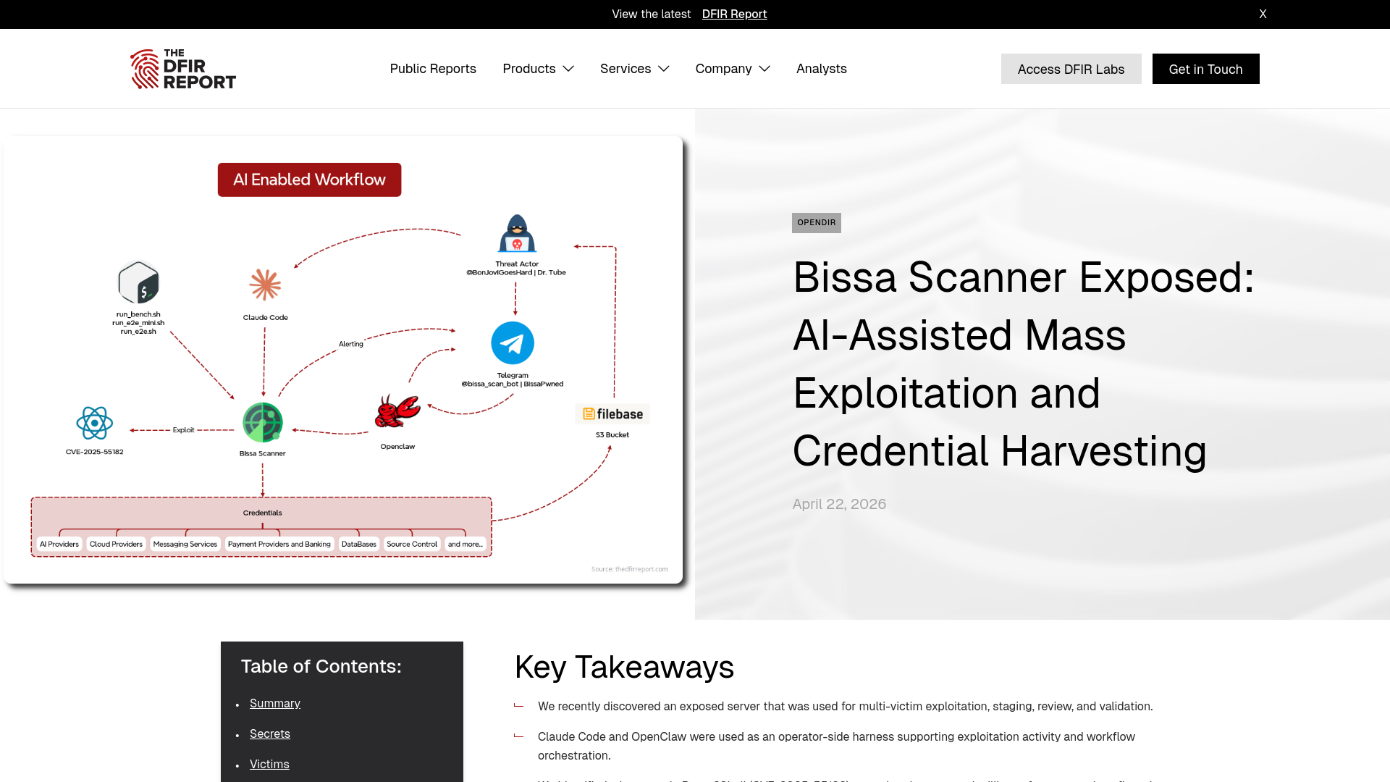This screenshot has width=1390, height=782.
Task: Click the shell script hexagon icon
Action: tap(138, 282)
